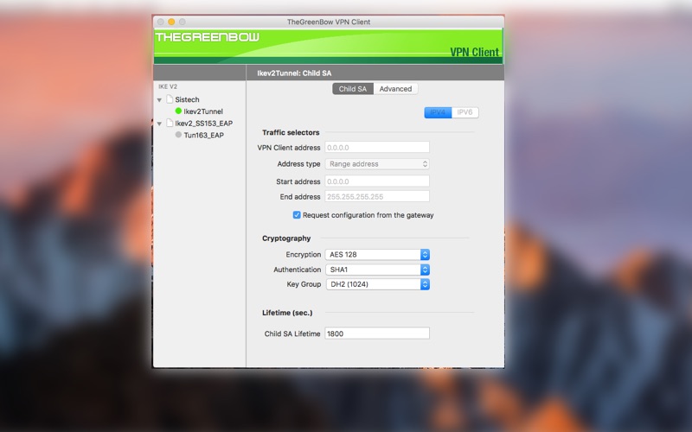Open the Address type dropdown
The width and height of the screenshot is (692, 432).
(x=377, y=164)
